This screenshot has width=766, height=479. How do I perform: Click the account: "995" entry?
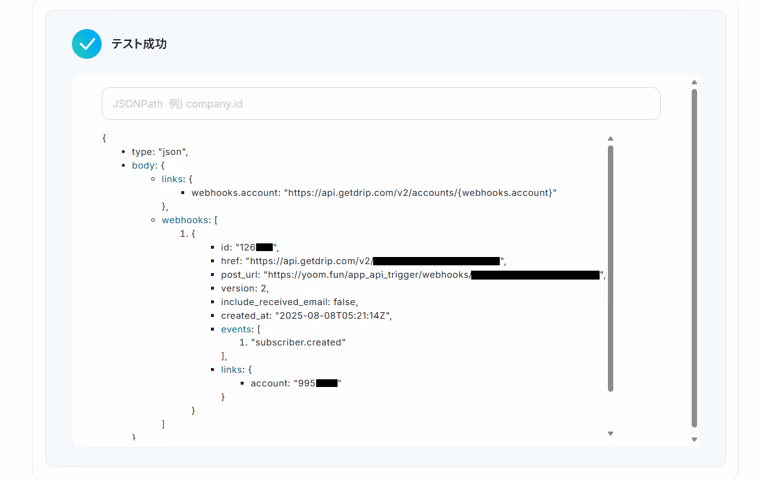point(296,383)
